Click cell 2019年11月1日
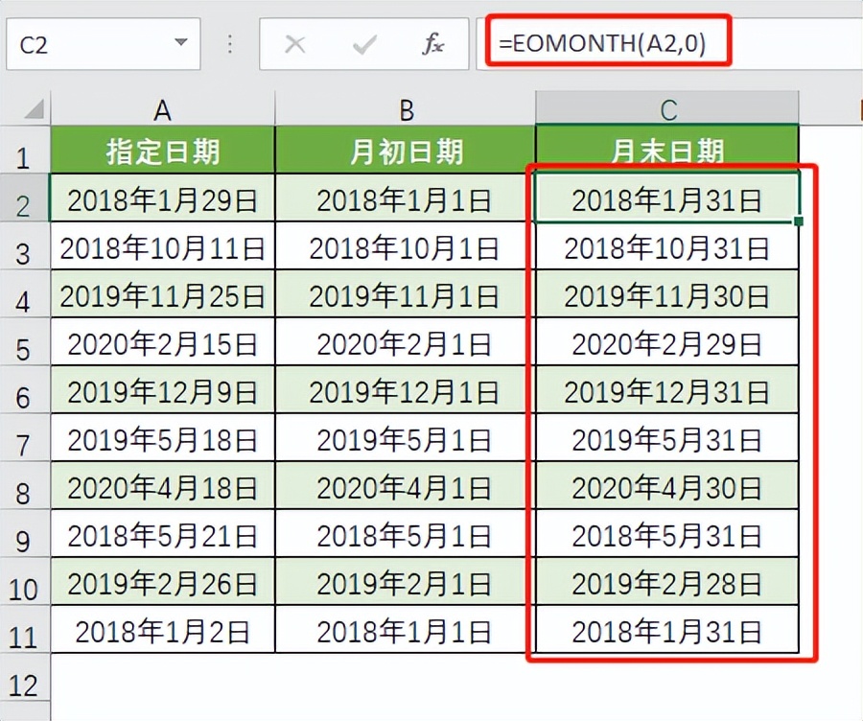This screenshot has height=721, width=863. [x=405, y=294]
